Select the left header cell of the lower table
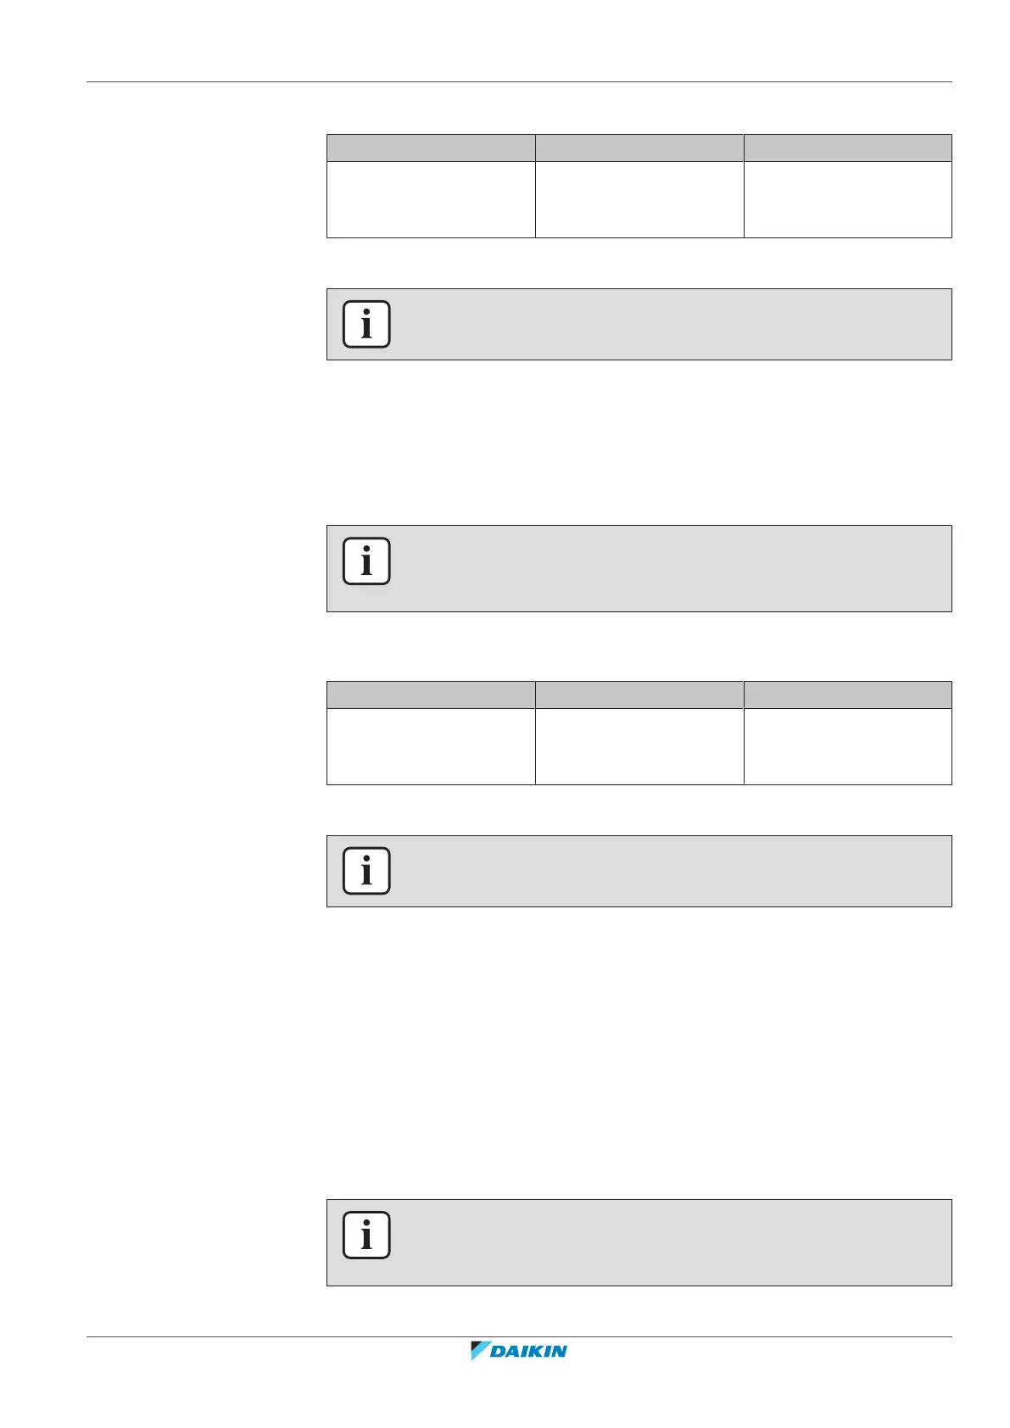Viewport: 1010px width, 1428px height. pyautogui.click(x=431, y=694)
